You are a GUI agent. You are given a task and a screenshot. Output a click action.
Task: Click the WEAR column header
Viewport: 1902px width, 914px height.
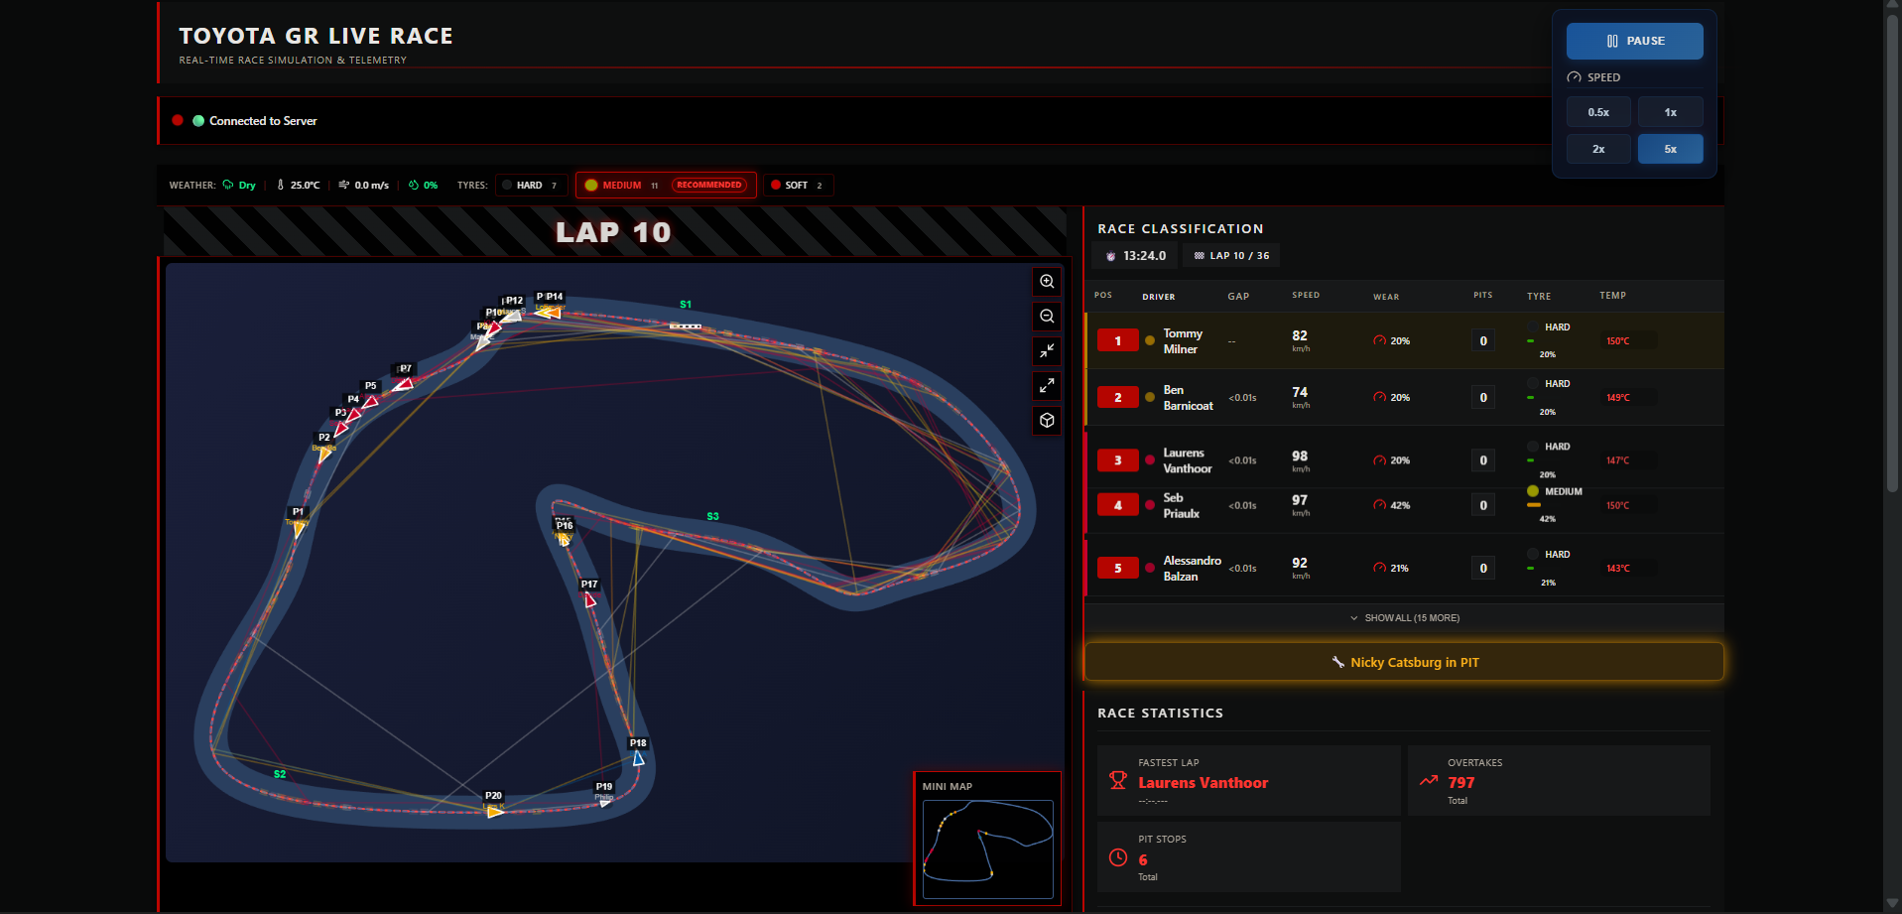pos(1386,297)
